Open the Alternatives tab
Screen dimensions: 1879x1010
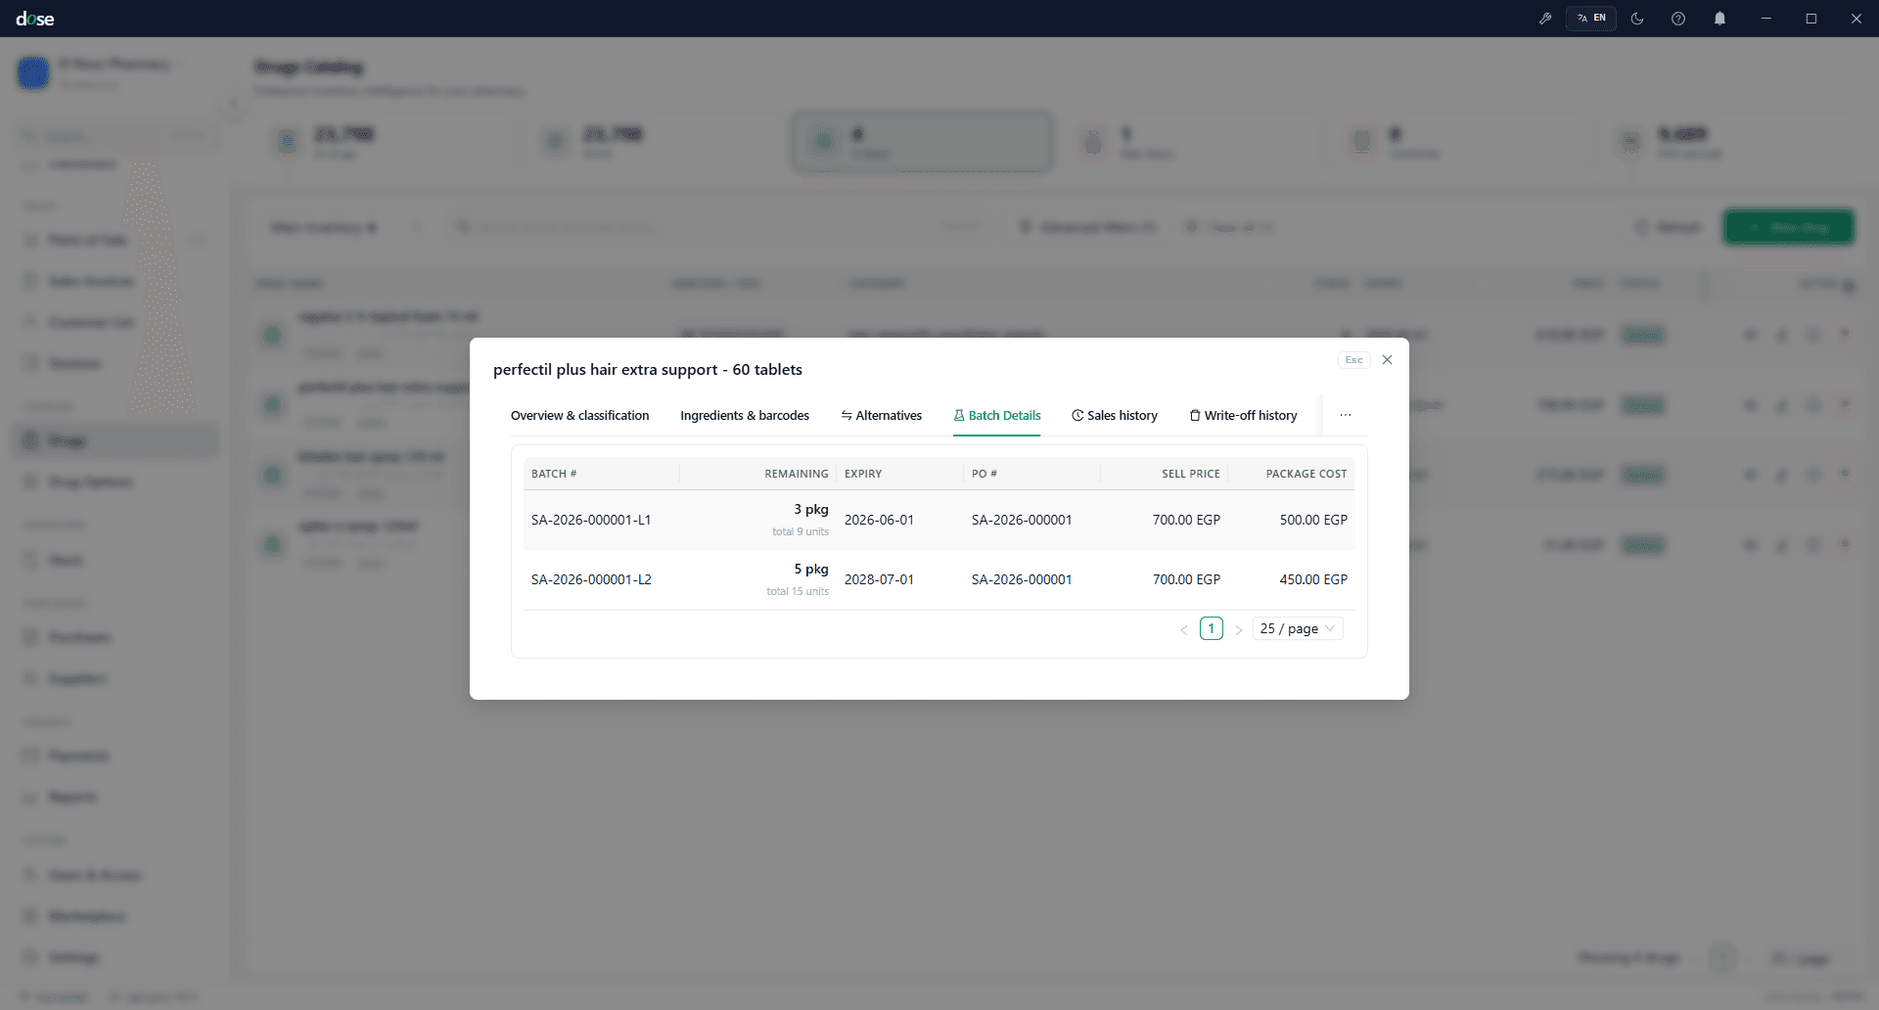coord(881,416)
